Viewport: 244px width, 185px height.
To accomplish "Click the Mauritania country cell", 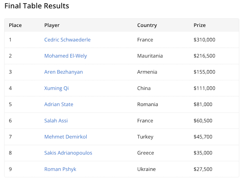I will click(150, 56).
